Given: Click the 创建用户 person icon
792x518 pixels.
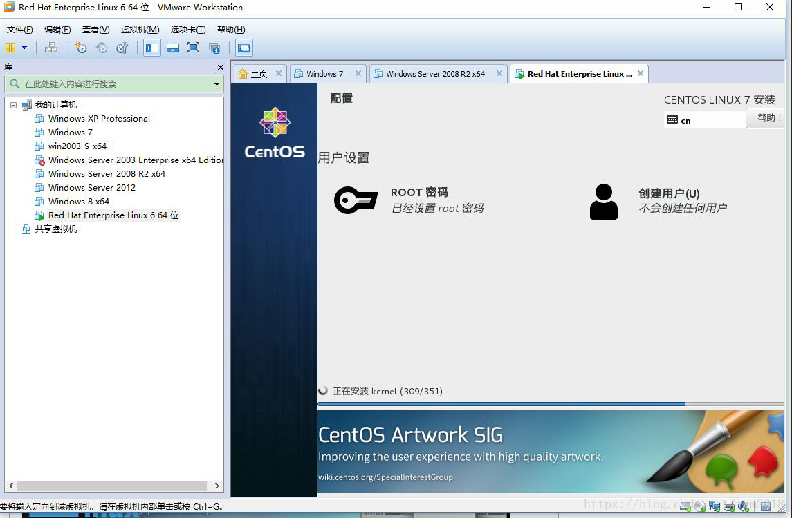Looking at the screenshot, I should 604,201.
